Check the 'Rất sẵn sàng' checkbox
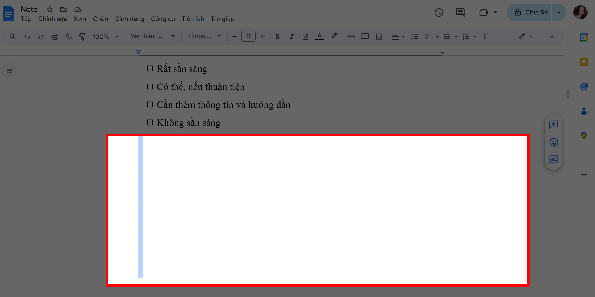The image size is (595, 297). click(150, 69)
